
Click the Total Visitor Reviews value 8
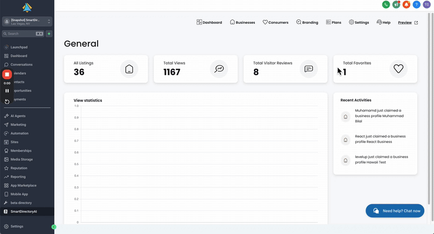point(256,72)
